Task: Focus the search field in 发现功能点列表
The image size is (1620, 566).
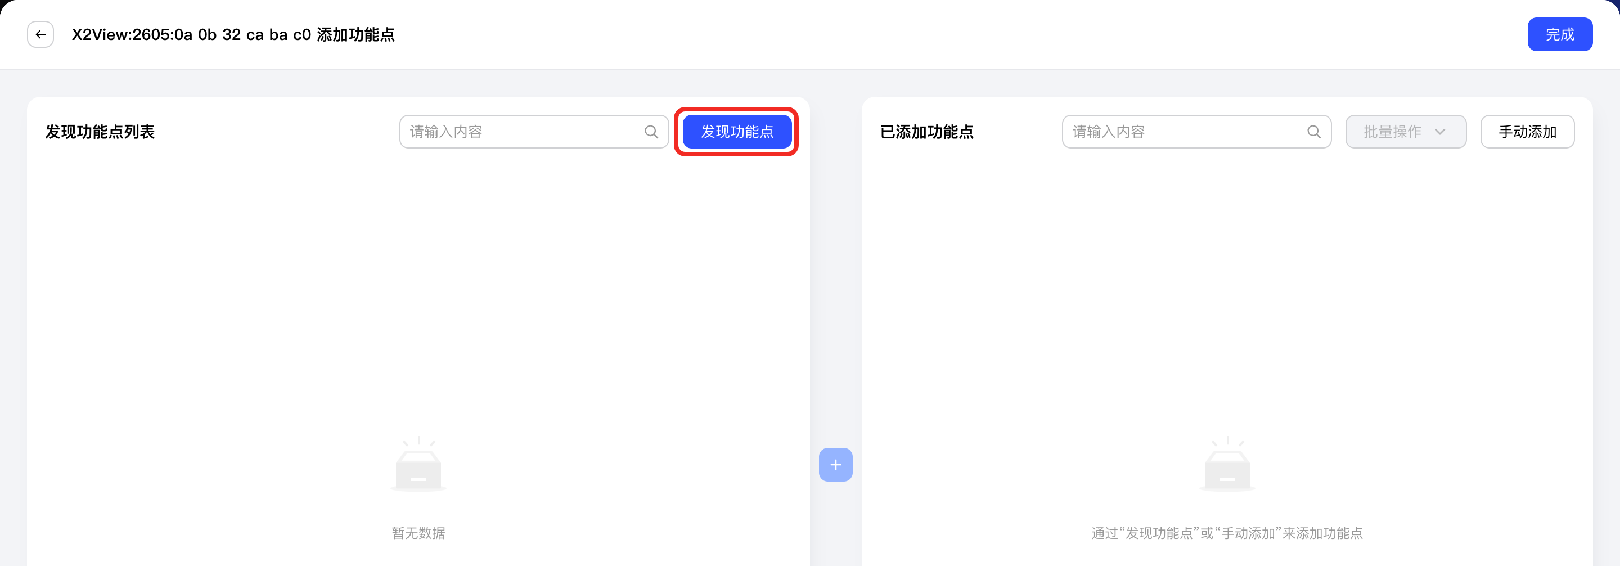Action: 534,132
